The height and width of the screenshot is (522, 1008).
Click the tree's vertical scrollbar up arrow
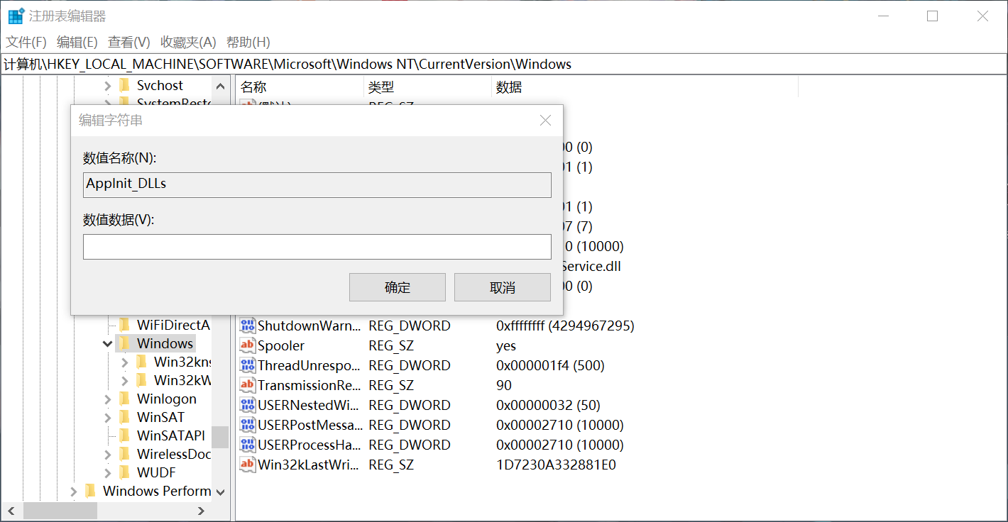pos(220,87)
